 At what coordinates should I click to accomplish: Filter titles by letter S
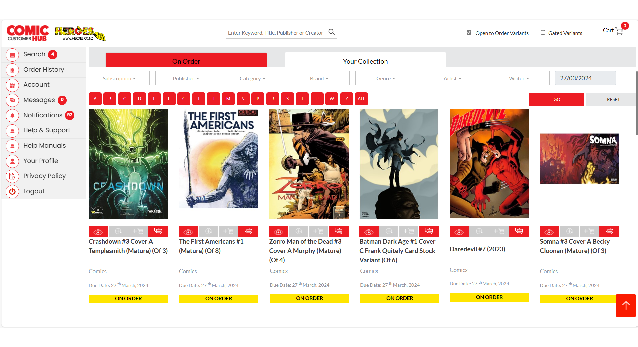(x=287, y=99)
